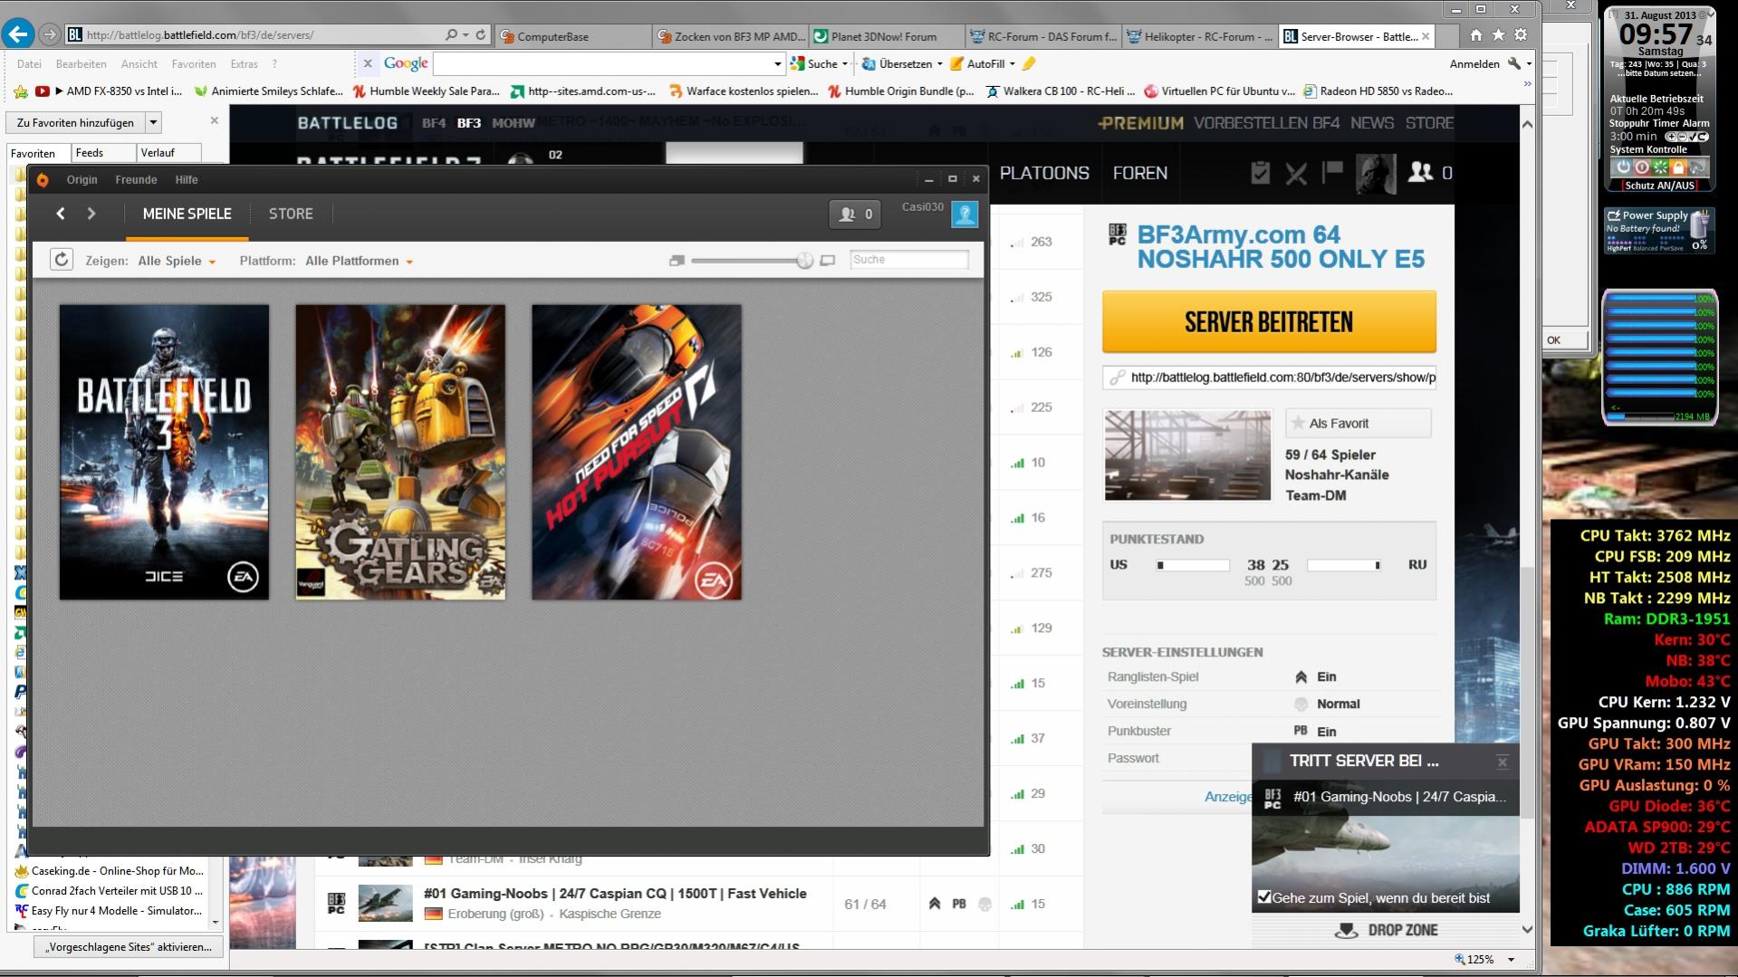
Task: Click the Battlelog page scrollbar down arrow
Action: pos(1527,930)
